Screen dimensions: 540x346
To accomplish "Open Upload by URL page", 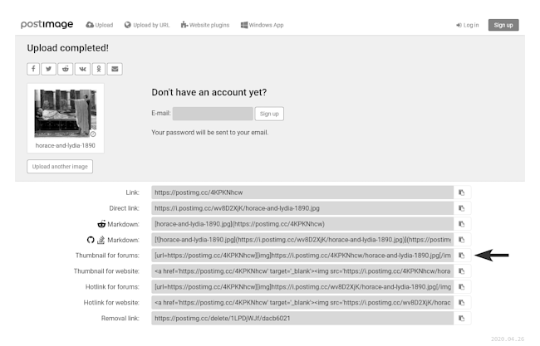I will click(148, 25).
